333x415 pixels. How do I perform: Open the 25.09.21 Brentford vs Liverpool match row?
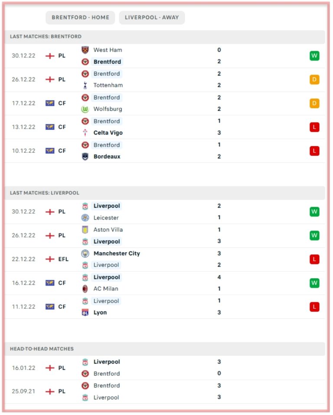165,392
